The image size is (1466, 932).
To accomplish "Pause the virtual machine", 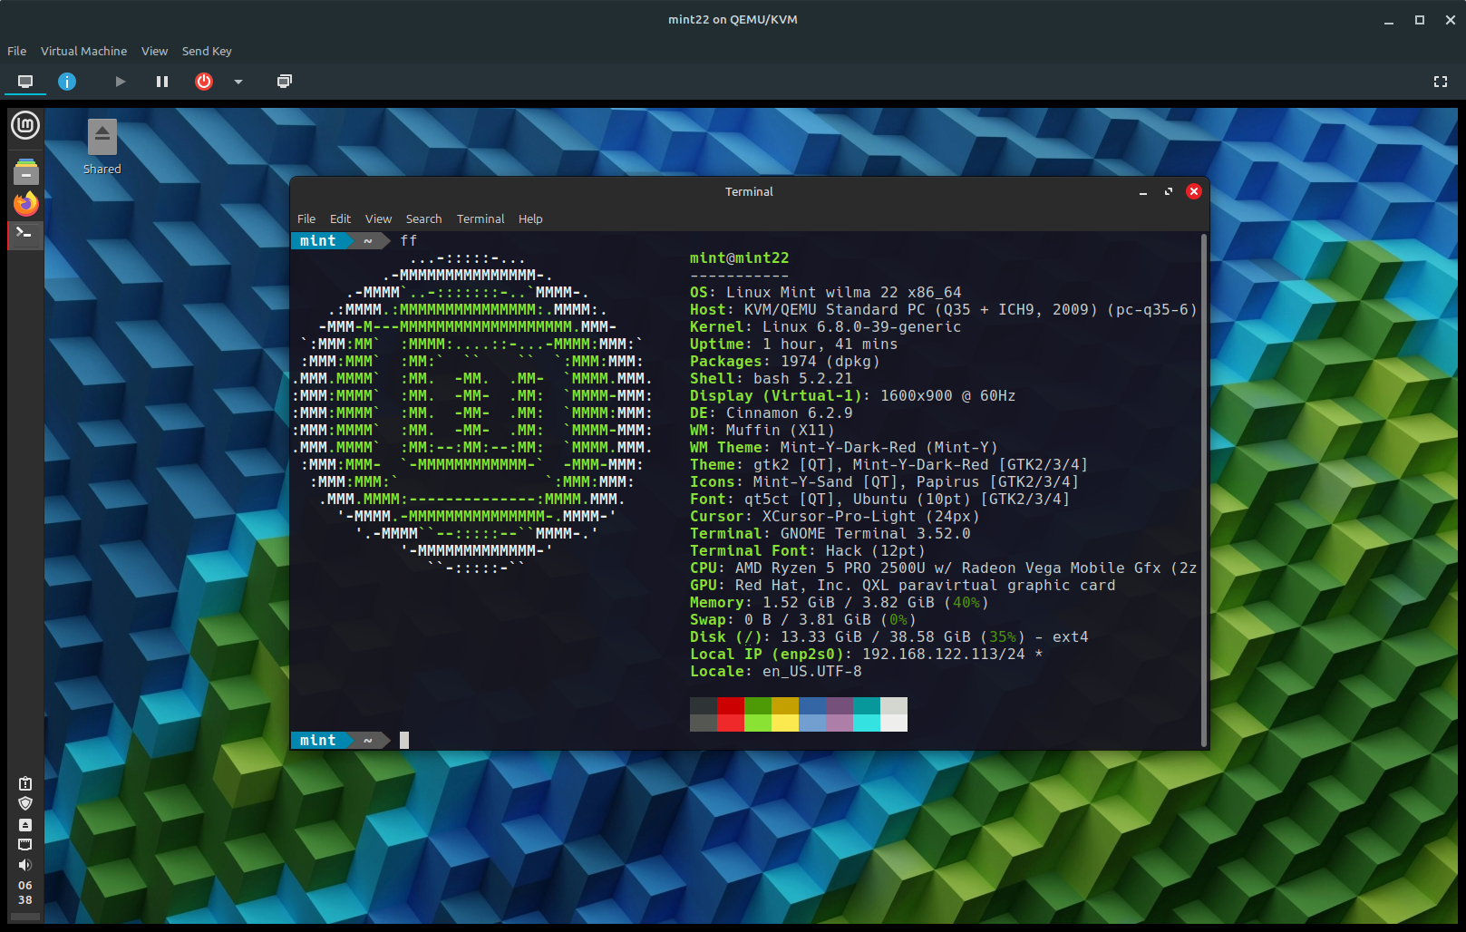I will [162, 82].
